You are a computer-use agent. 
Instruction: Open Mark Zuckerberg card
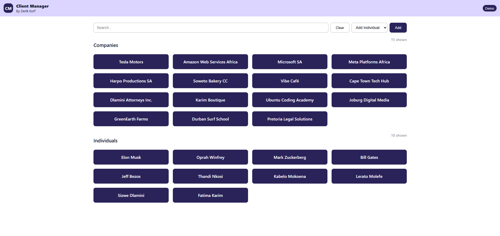[290, 157]
